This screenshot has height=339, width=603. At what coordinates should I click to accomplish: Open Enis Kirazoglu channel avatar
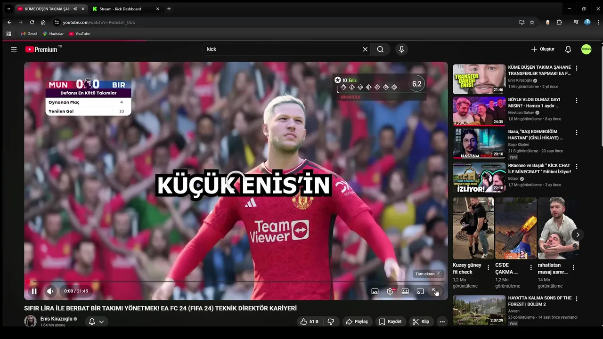[31, 321]
